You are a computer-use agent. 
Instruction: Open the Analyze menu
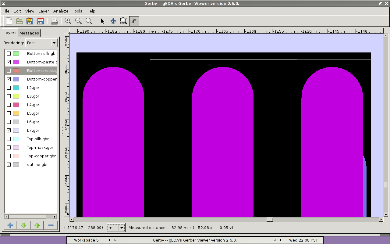(61, 11)
